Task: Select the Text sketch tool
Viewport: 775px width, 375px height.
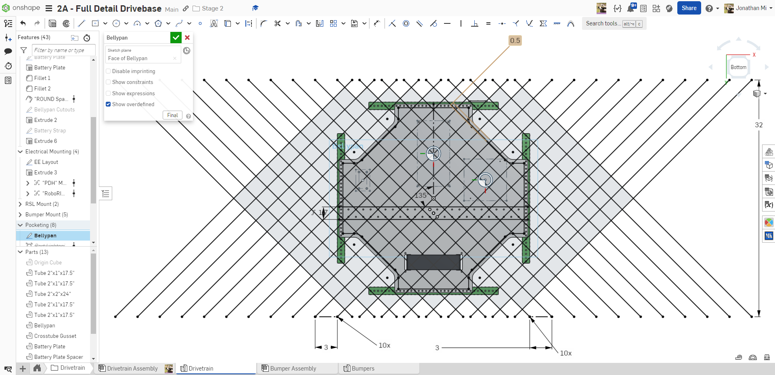Action: click(214, 23)
